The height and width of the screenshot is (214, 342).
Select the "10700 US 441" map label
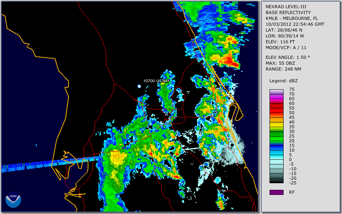pos(156,81)
